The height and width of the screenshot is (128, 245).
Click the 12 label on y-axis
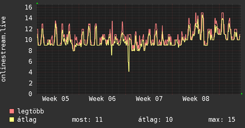point(28,29)
